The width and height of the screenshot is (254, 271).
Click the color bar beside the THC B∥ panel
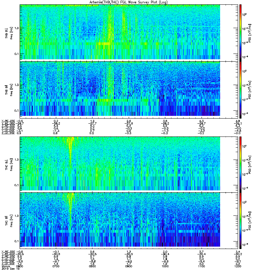(x=240, y=221)
